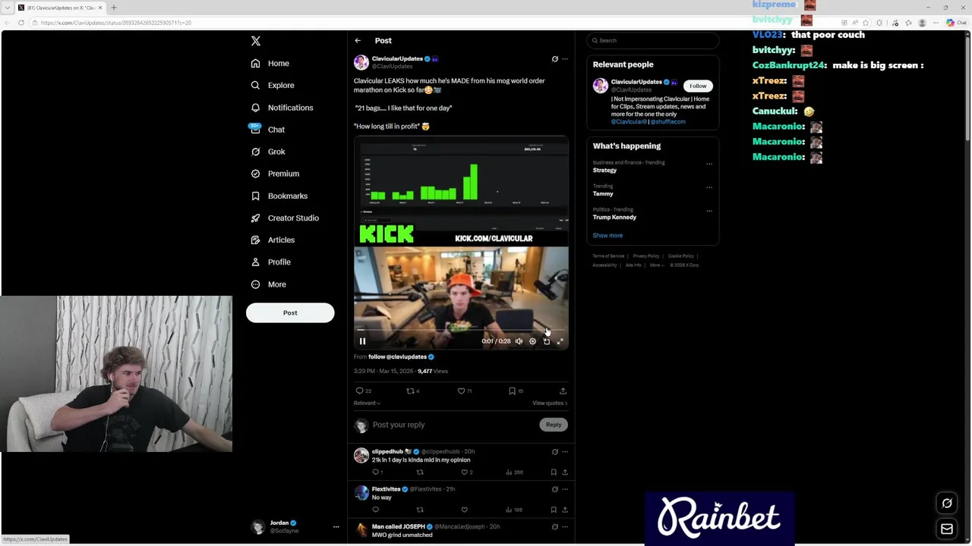The height and width of the screenshot is (546, 972).
Task: Open @shufflecom link in bio
Action: (x=667, y=122)
